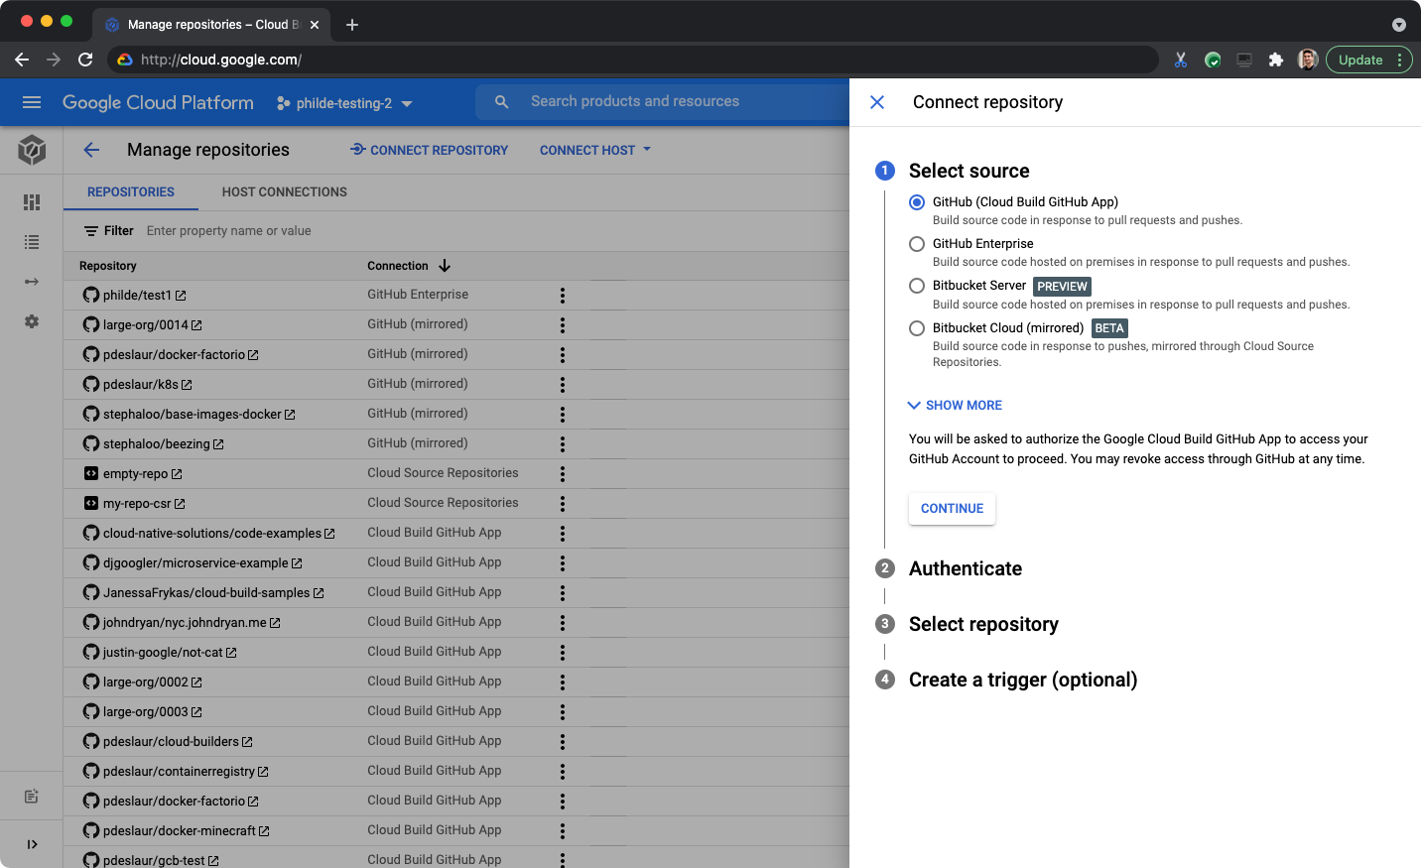Switch to the HOST CONNECTIONS tab
This screenshot has width=1421, height=868.
(285, 191)
